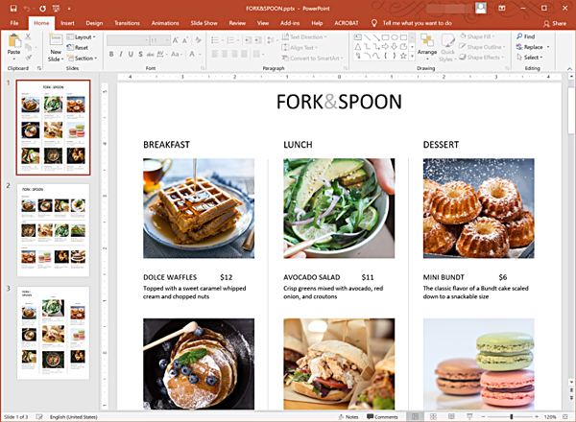Open the Transitions tab
576x422 pixels.
point(127,21)
